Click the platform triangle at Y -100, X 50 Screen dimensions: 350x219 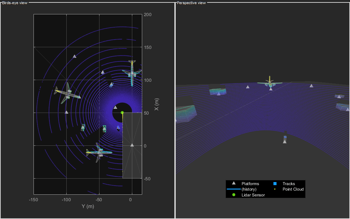click(66, 112)
